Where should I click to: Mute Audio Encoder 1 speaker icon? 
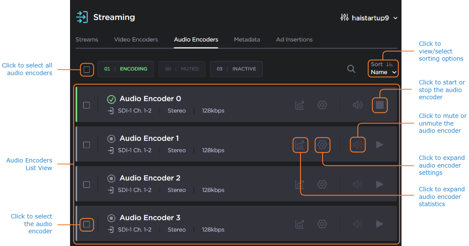[357, 145]
